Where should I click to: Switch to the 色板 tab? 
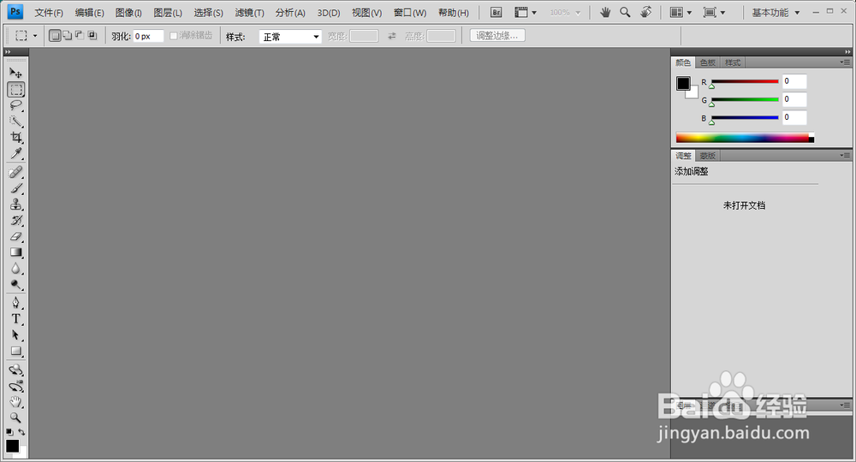[708, 62]
